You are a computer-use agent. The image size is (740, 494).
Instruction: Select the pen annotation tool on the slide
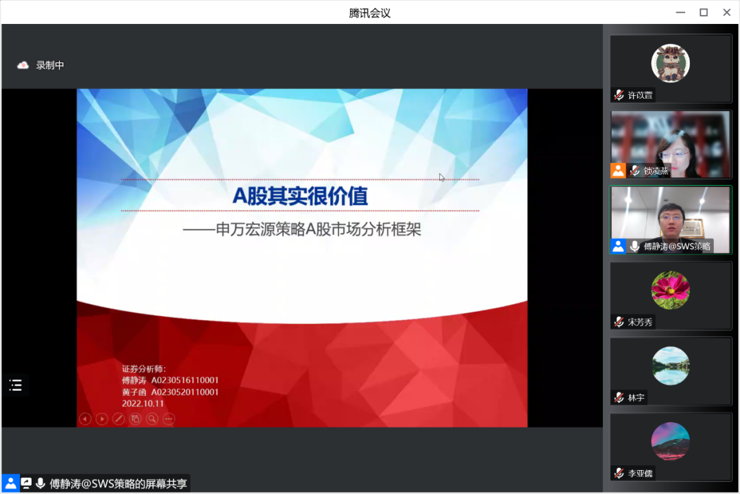pos(119,419)
